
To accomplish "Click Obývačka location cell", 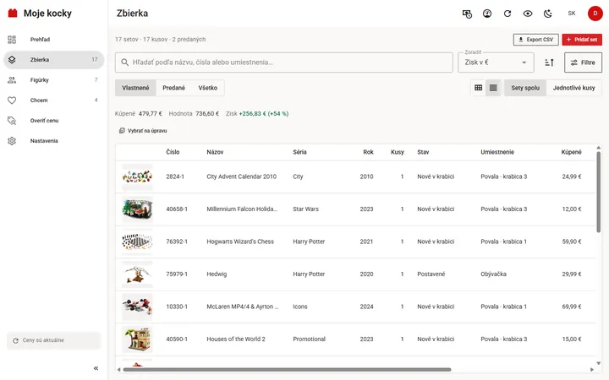I will [493, 274].
